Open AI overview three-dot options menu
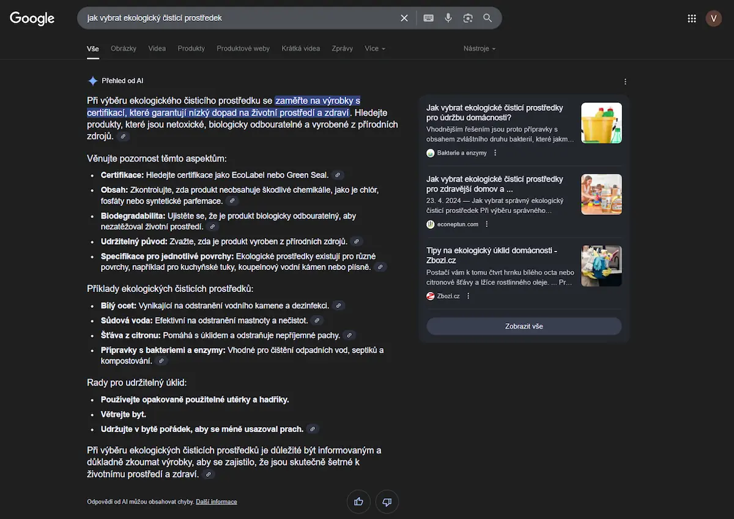Image resolution: width=734 pixels, height=519 pixels. click(625, 81)
